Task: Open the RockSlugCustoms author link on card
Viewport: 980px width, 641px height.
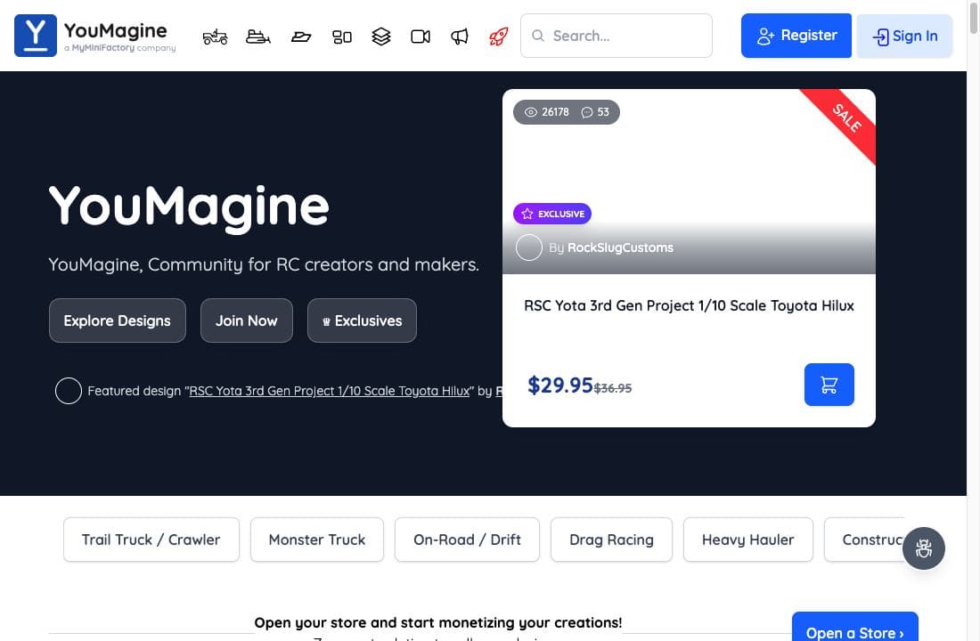Action: click(621, 248)
